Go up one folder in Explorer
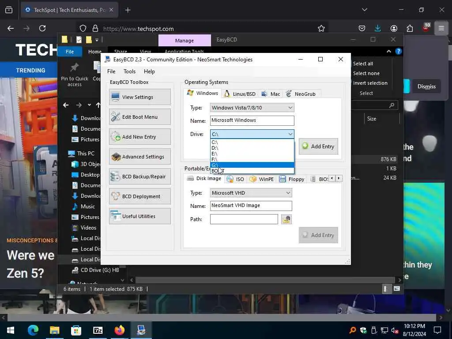Image resolution: width=452 pixels, height=339 pixels. click(x=98, y=105)
